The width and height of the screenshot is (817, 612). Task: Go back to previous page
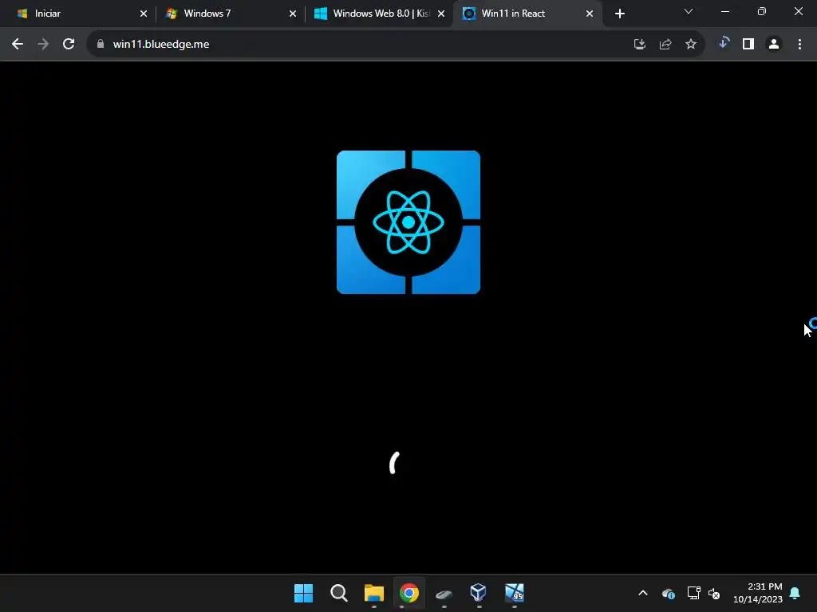(18, 45)
